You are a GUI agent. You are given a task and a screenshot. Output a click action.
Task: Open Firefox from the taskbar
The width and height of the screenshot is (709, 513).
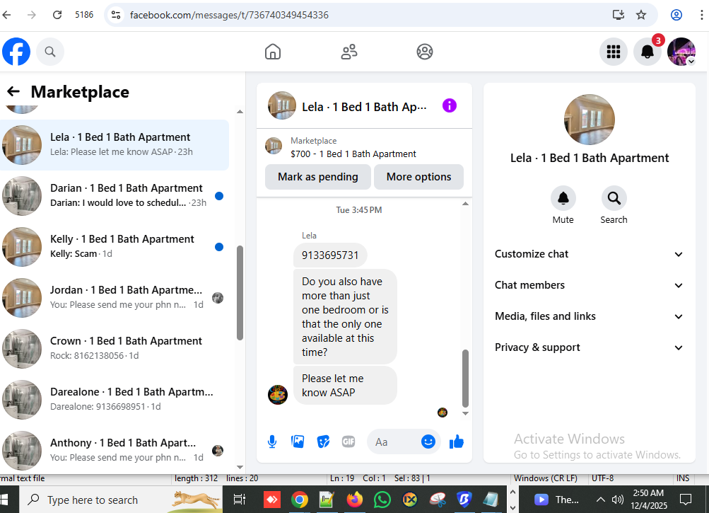pyautogui.click(x=355, y=500)
